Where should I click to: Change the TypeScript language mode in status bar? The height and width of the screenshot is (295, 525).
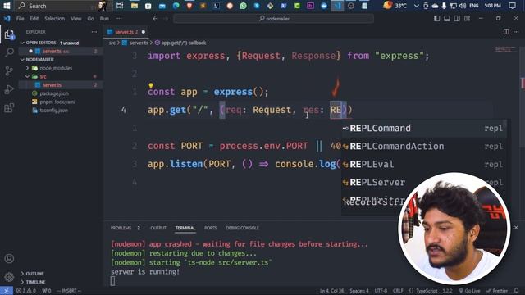(x=427, y=291)
